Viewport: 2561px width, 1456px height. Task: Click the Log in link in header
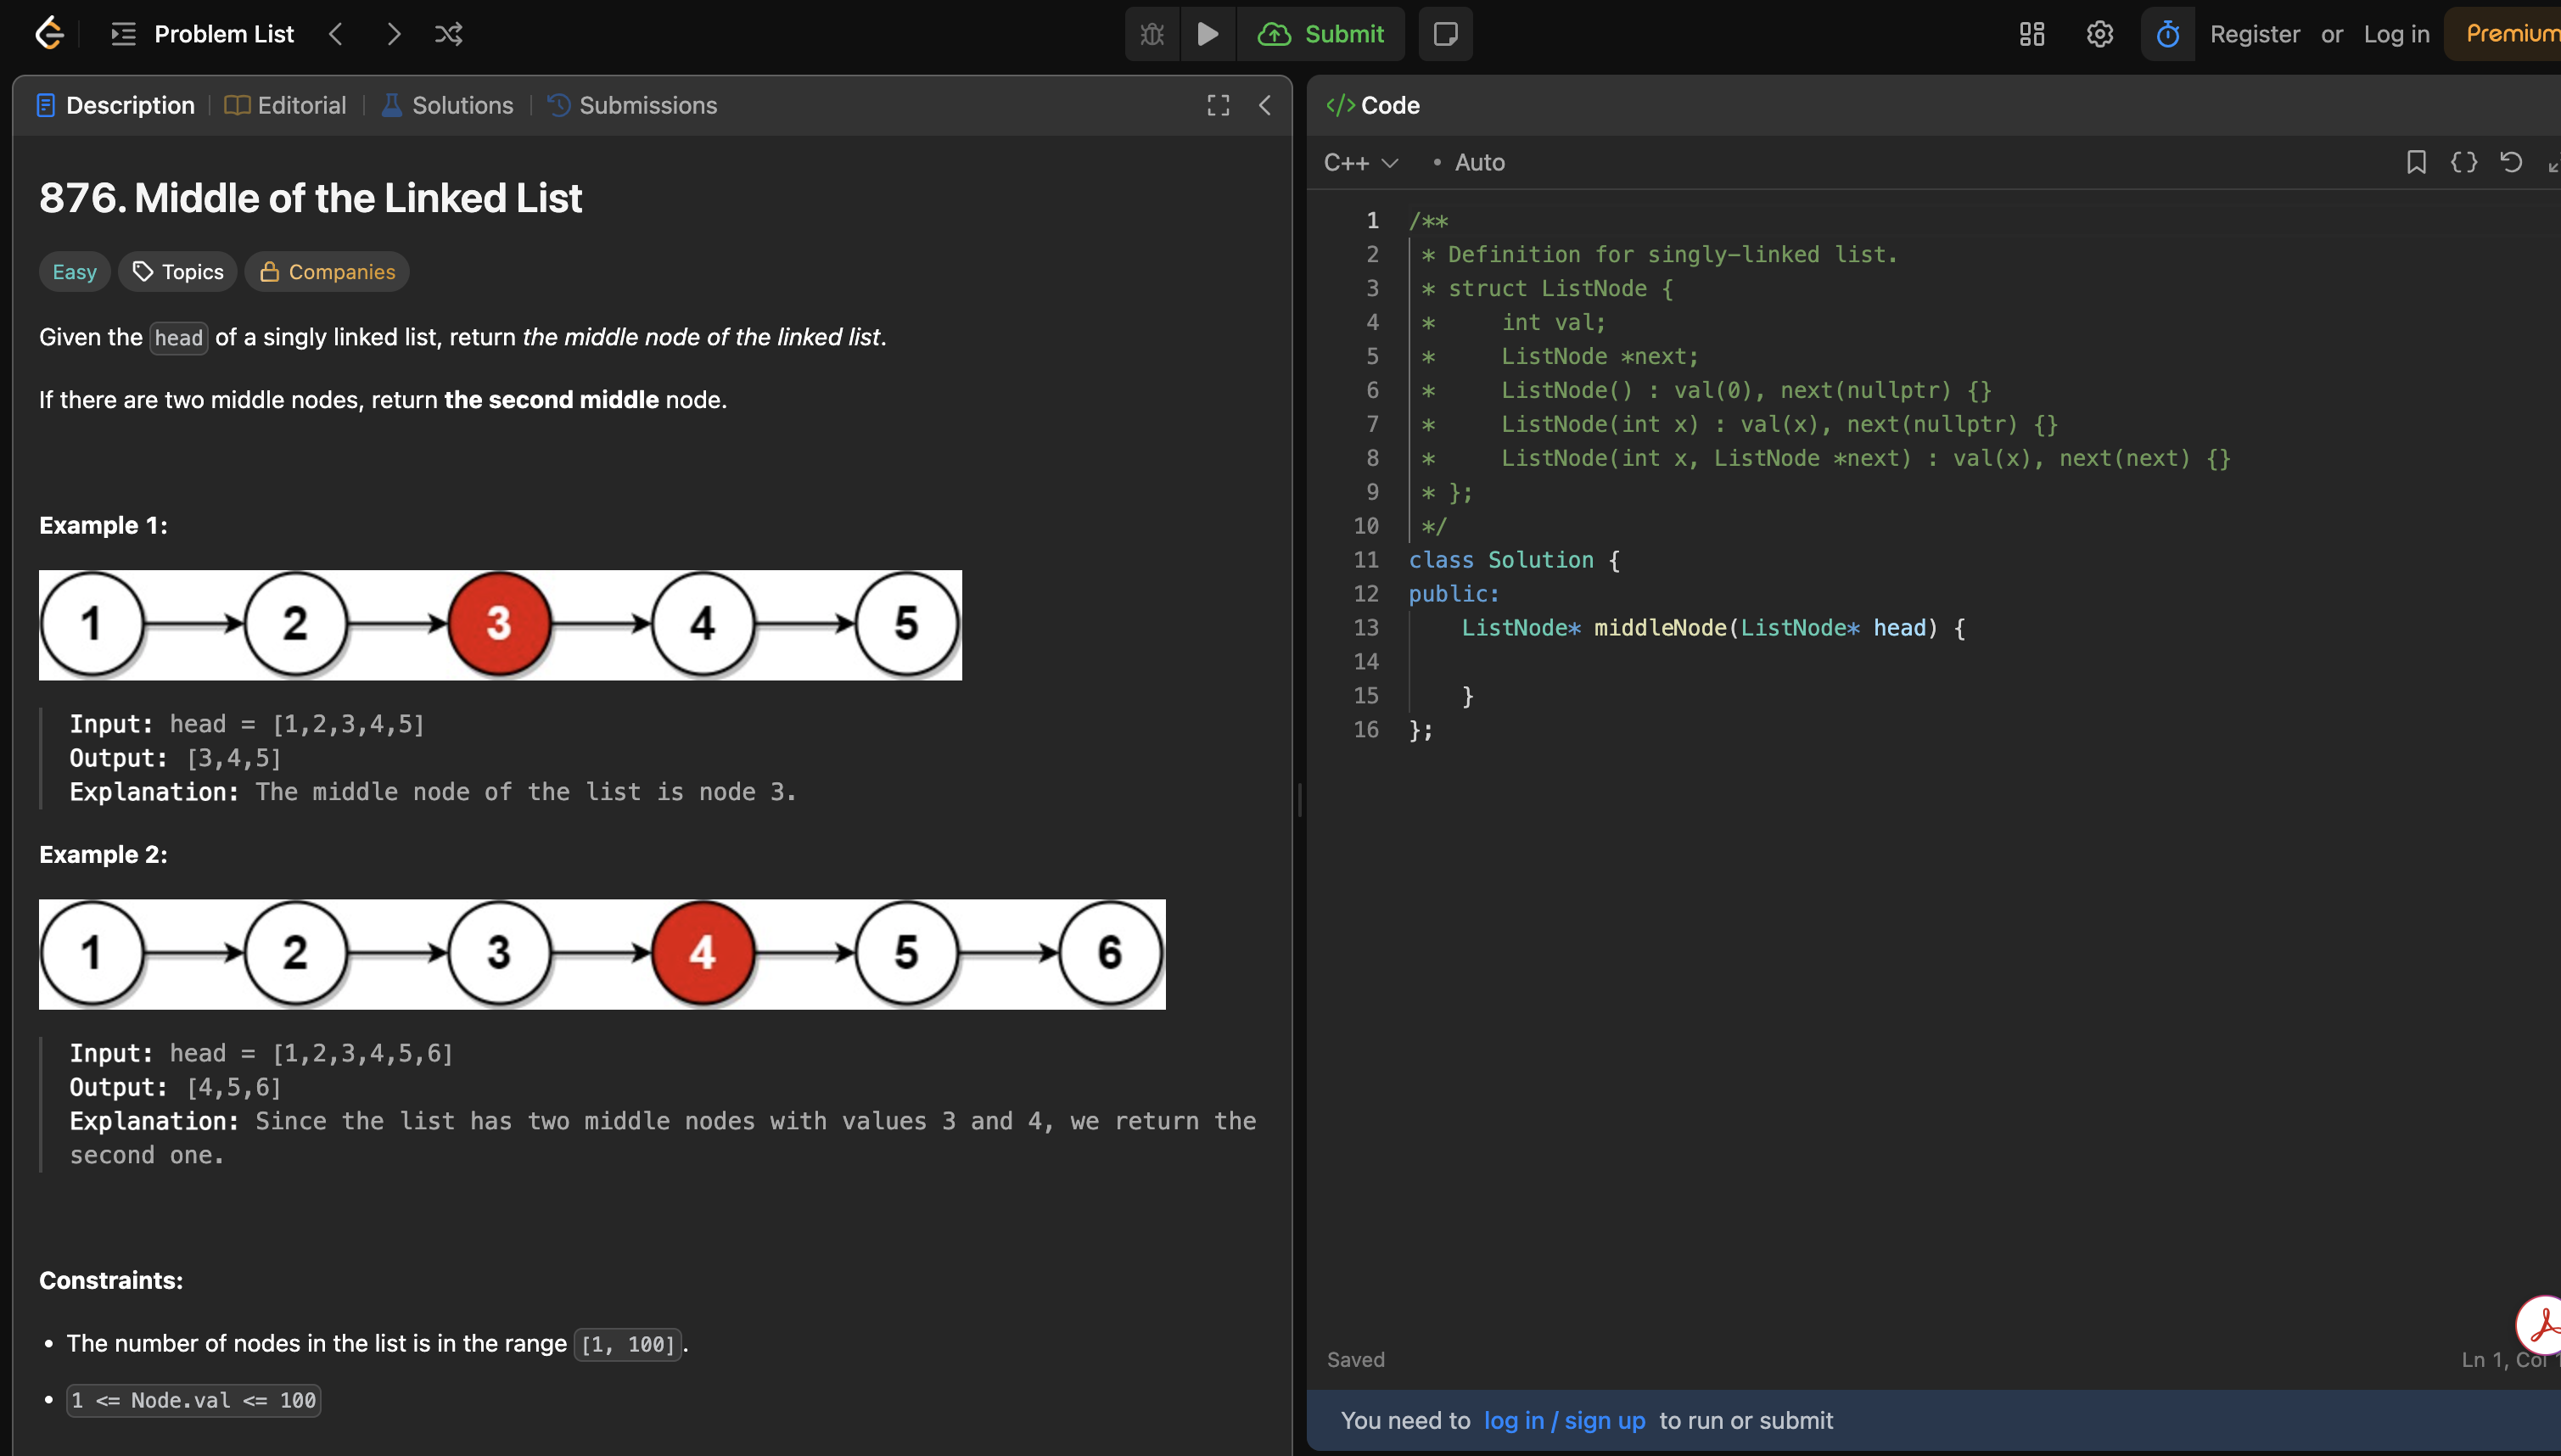click(2396, 34)
